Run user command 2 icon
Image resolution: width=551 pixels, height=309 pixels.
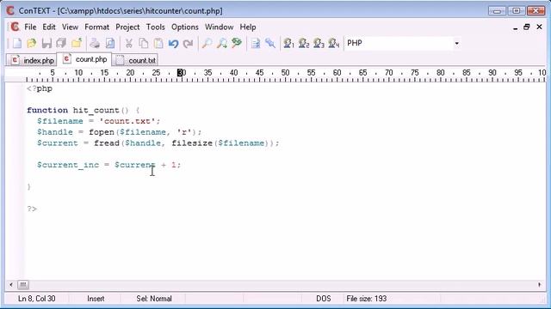tap(304, 44)
